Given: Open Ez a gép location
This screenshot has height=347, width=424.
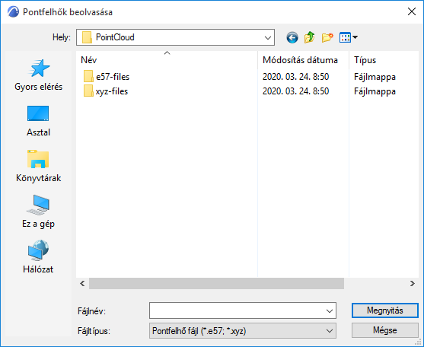Looking at the screenshot, I should coord(38,212).
